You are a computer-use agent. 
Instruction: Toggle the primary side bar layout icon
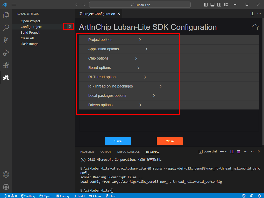(x=206, y=5)
